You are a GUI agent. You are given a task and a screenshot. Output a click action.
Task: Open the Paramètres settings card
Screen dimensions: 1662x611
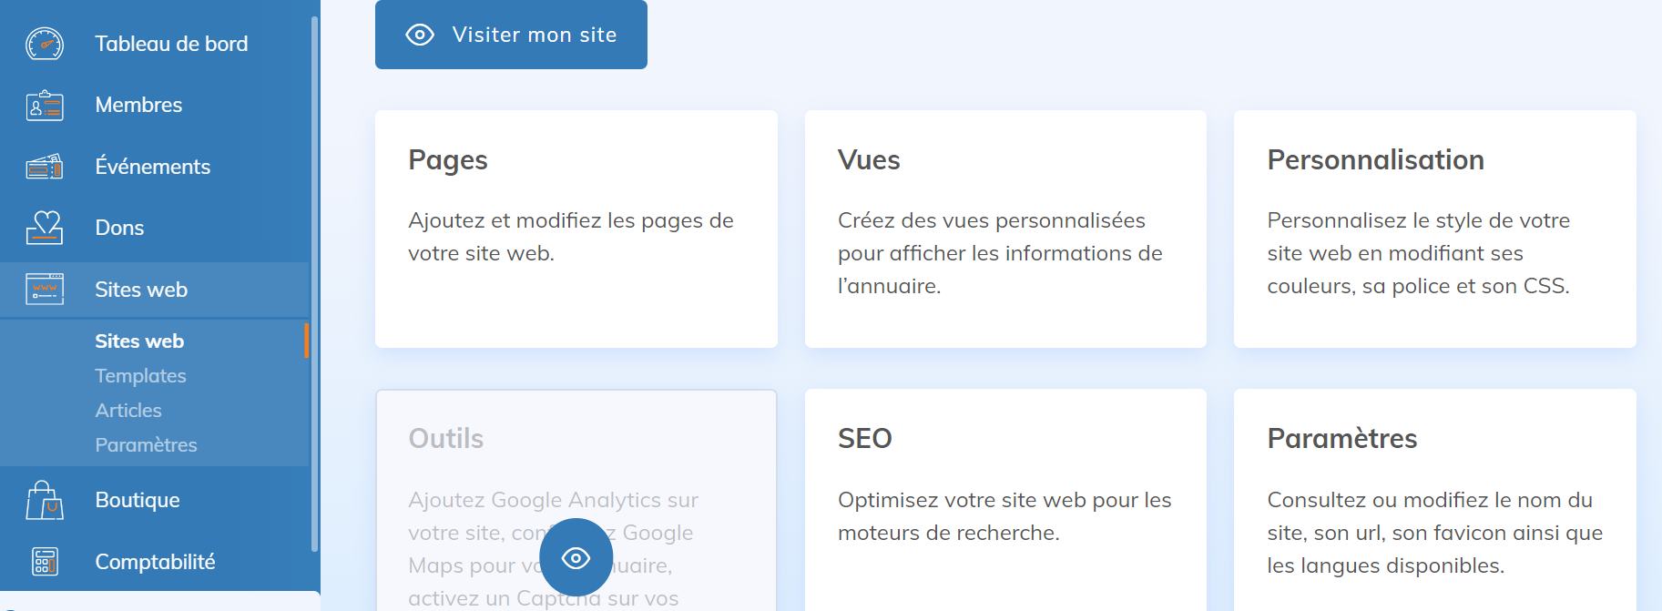pyautogui.click(x=1434, y=499)
